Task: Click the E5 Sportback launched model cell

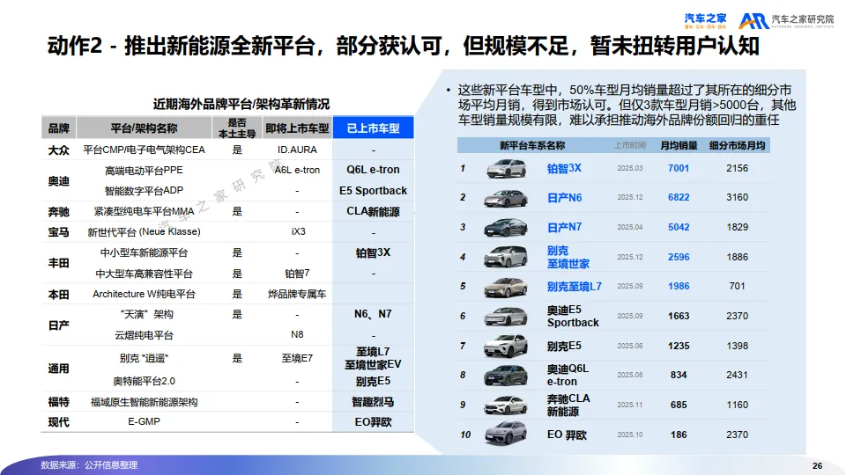Action: (x=373, y=191)
